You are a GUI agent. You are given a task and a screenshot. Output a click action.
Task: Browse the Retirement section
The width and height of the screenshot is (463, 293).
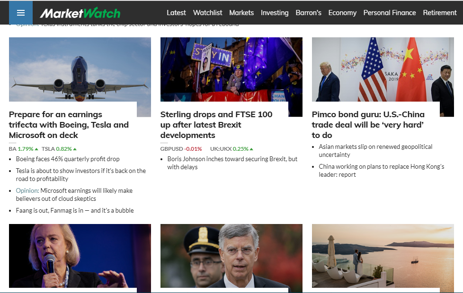point(440,13)
